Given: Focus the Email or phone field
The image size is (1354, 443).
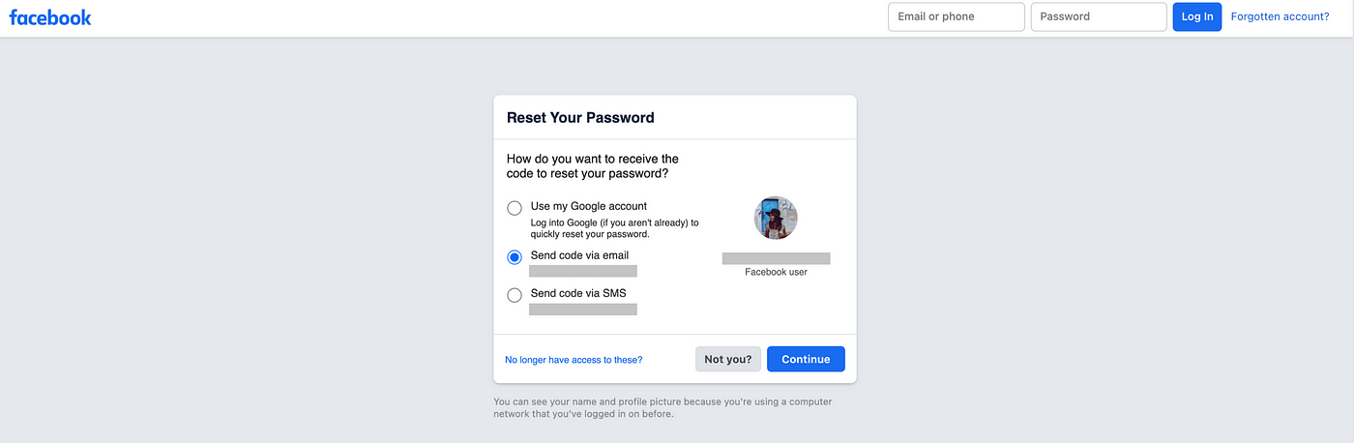Looking at the screenshot, I should pyautogui.click(x=956, y=16).
